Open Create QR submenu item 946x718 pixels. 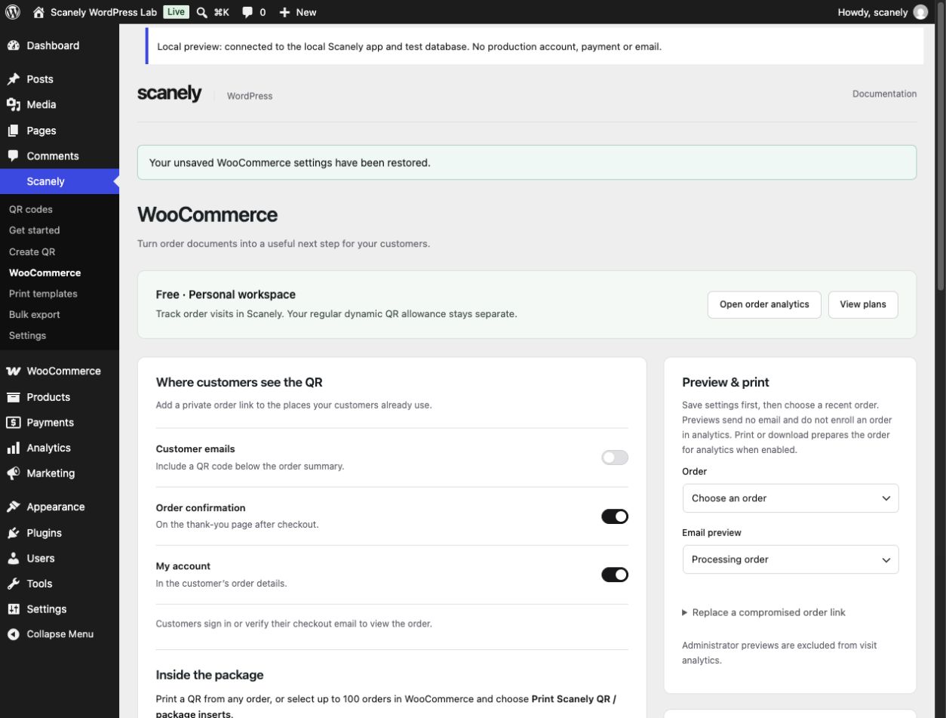coord(32,251)
